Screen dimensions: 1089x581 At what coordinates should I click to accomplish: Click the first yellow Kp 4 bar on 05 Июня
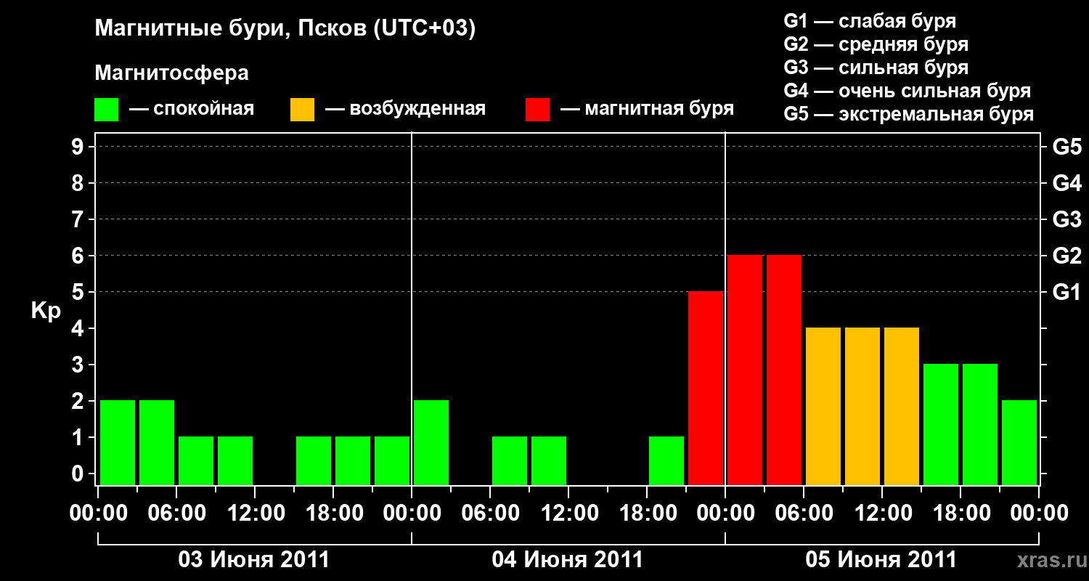[823, 406]
